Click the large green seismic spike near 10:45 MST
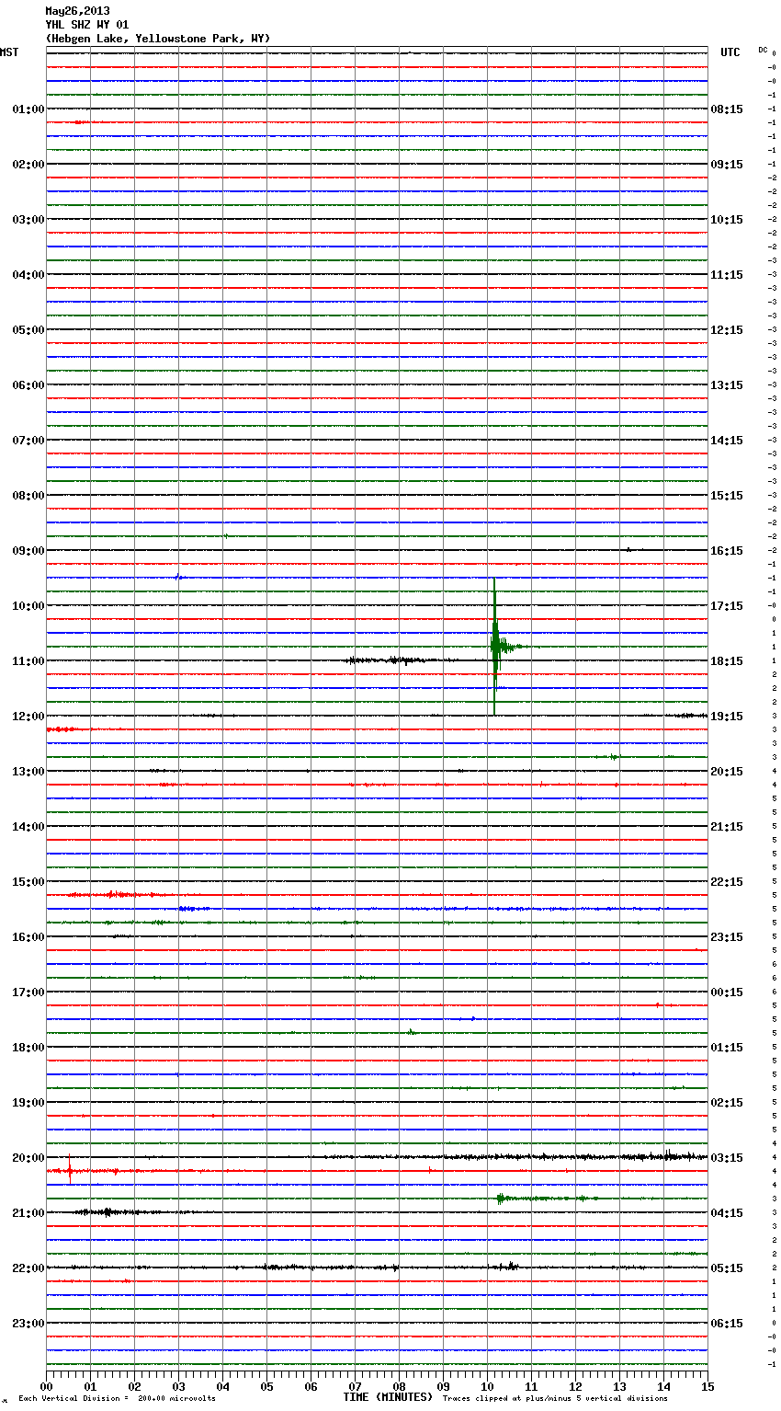 tap(494, 647)
